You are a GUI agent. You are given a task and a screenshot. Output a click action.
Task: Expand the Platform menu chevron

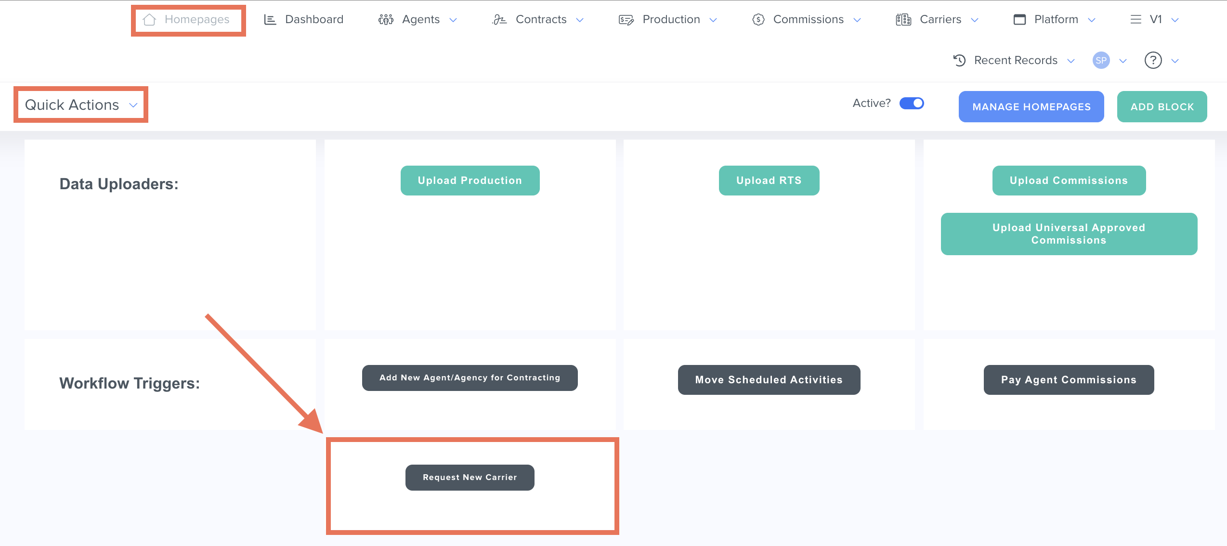(x=1092, y=20)
